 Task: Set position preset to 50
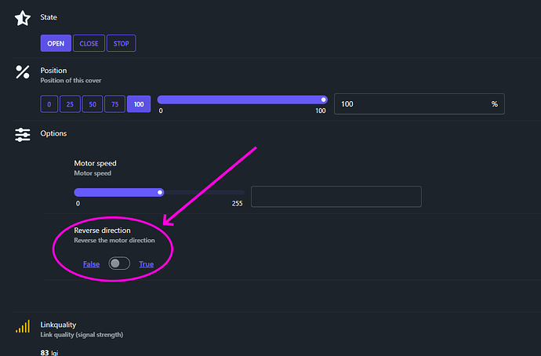tap(93, 104)
